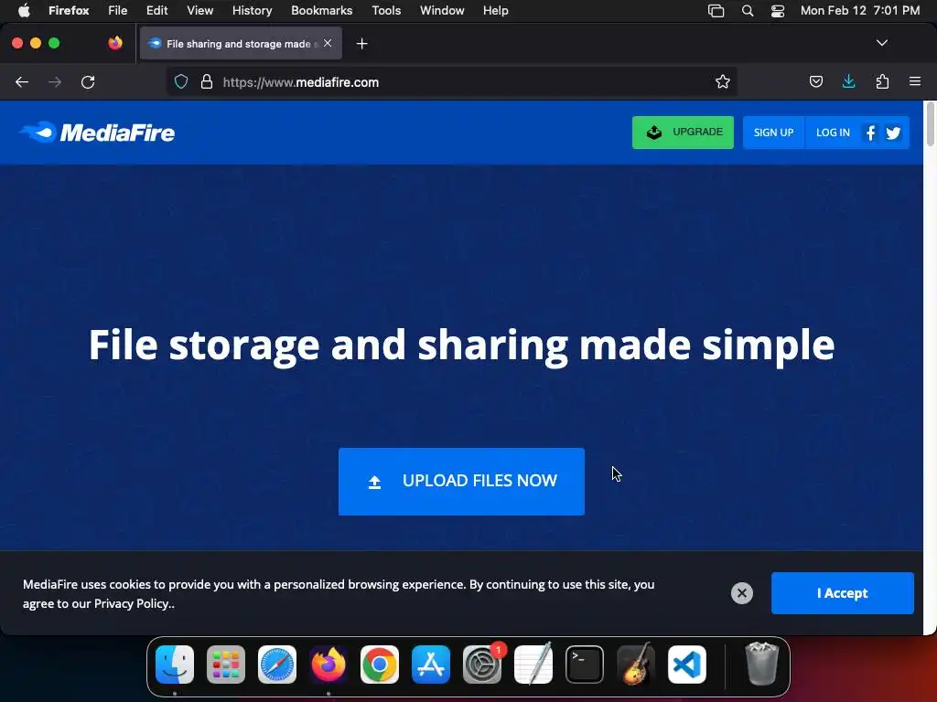
Task: Open Firefox View pinned icon
Action: tap(115, 43)
